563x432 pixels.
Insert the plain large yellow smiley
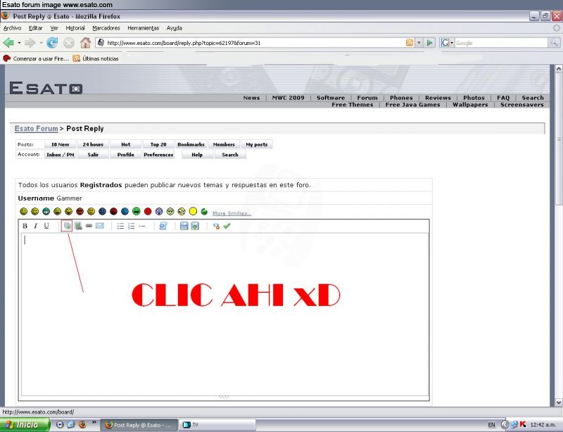point(193,211)
